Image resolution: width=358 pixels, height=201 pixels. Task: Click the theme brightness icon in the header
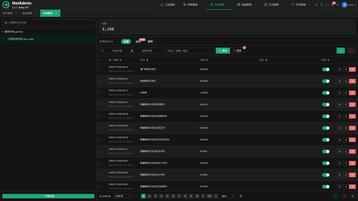tap(316, 5)
